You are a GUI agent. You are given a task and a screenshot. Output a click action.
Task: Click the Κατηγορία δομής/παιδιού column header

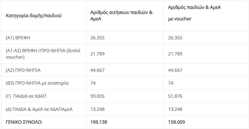(x=34, y=16)
